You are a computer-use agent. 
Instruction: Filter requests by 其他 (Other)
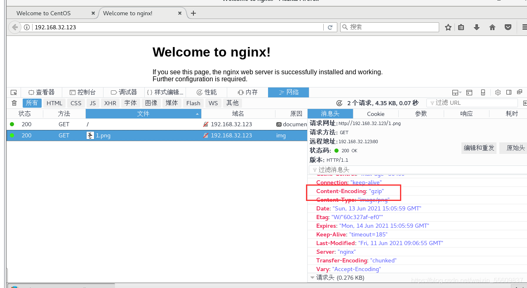point(232,103)
